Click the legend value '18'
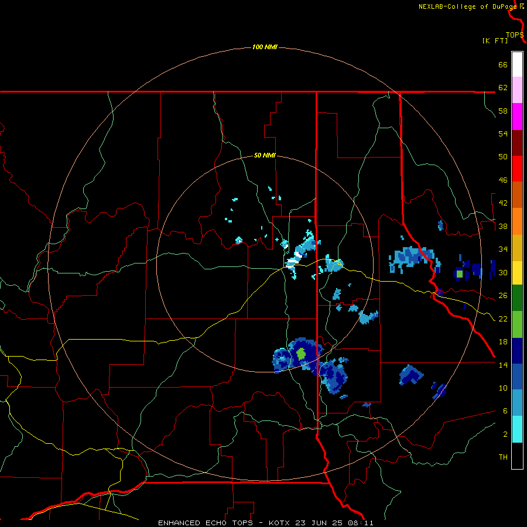Viewport: 527px width, 527px height. 503,342
